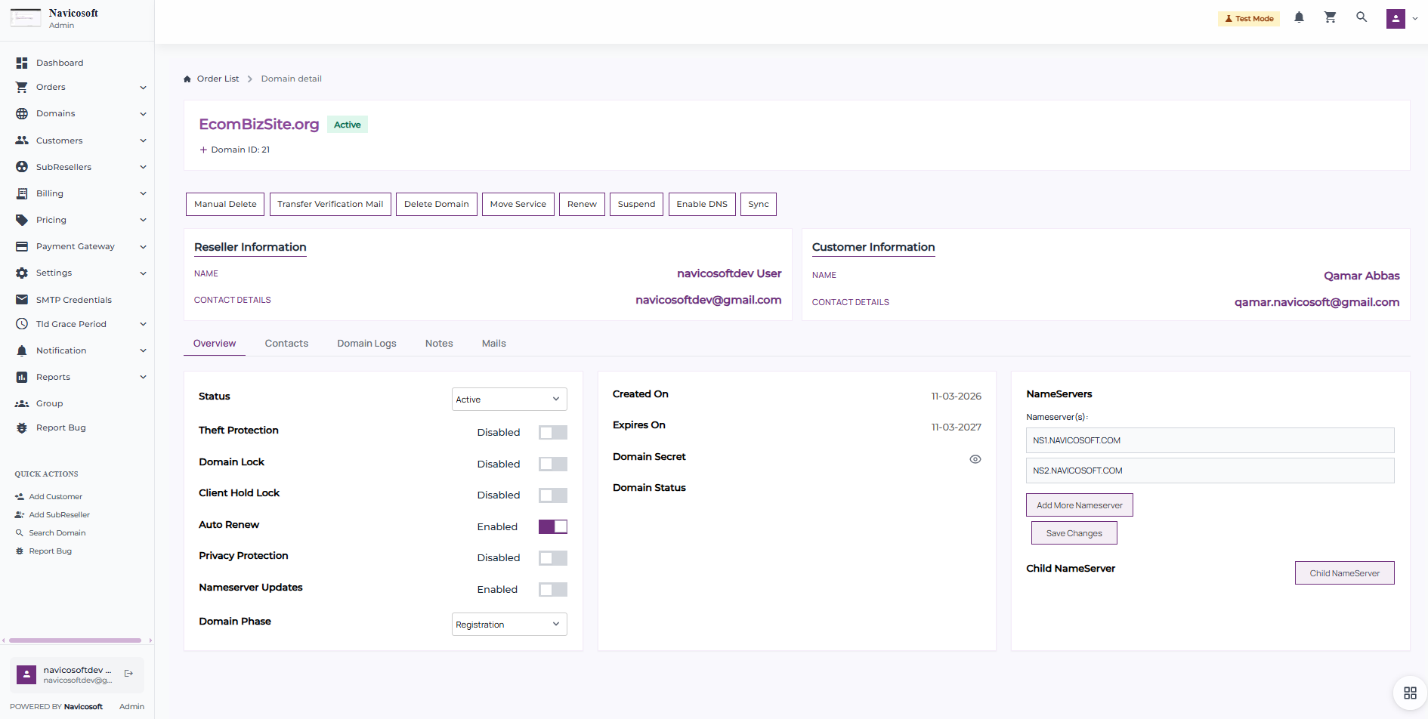This screenshot has height=719, width=1428.
Task: Click the Delete Domain button
Action: click(x=437, y=204)
